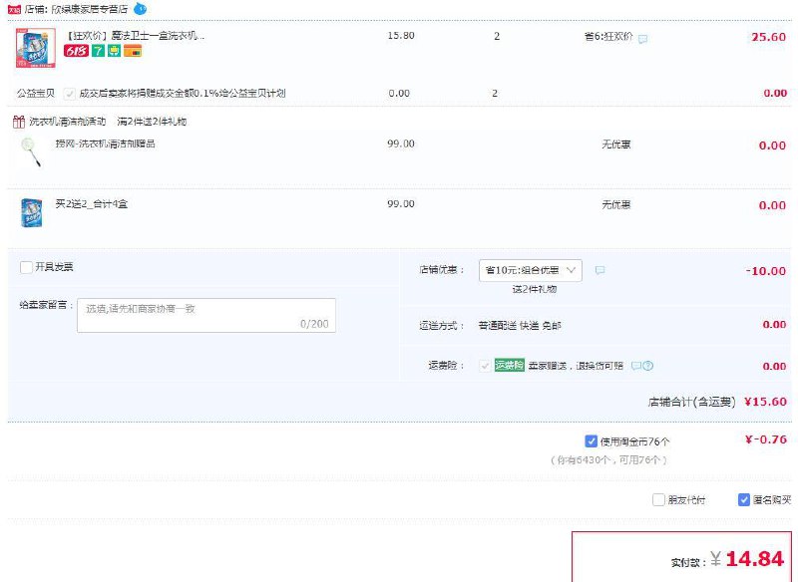Image resolution: width=798 pixels, height=582 pixels.
Task: Click the 普通配送 快递 免邮 shipping text
Action: [520, 325]
